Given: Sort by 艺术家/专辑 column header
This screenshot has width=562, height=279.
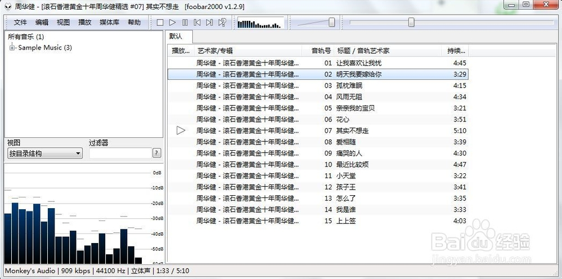Looking at the screenshot, I should click(248, 51).
